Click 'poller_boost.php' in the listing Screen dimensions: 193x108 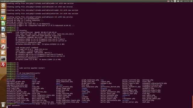pos(108,93)
